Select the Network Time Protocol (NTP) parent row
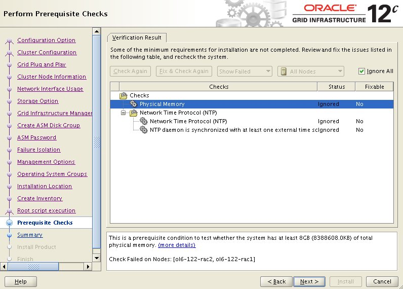Viewport: 403px width, 289px height. [x=252, y=113]
